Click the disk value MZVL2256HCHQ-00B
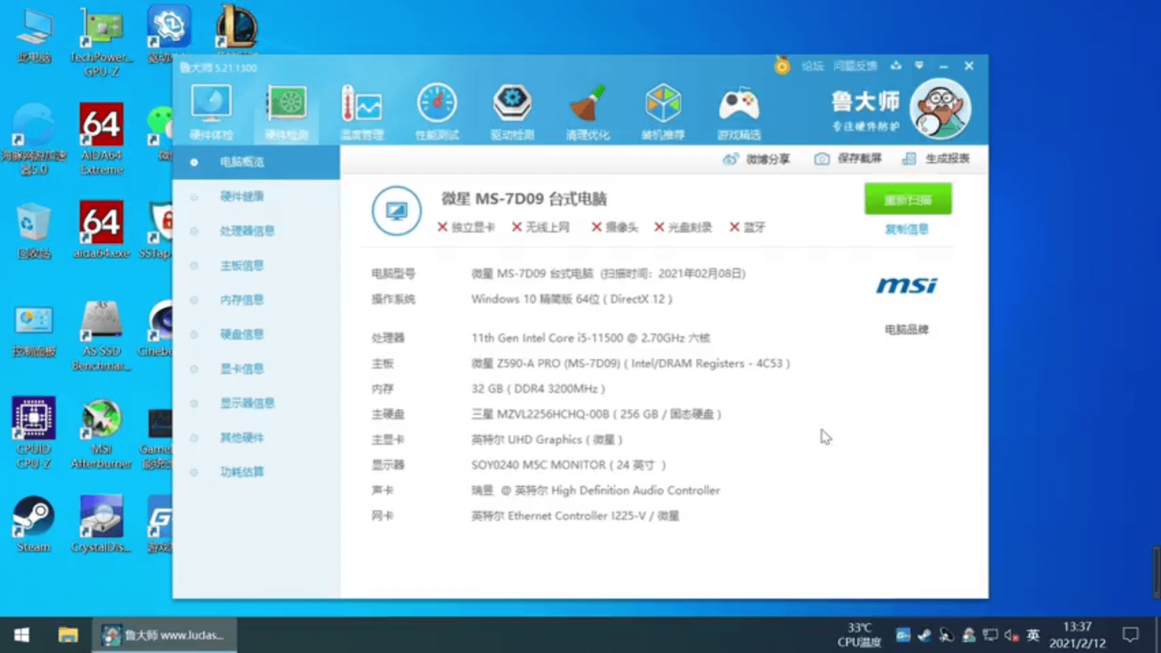 (x=596, y=414)
